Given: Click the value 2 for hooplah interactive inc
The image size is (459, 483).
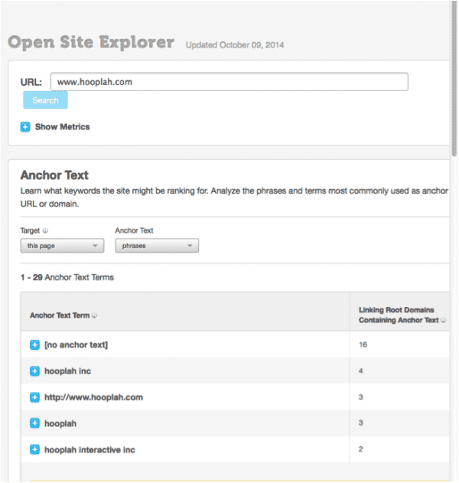Looking at the screenshot, I should (x=361, y=449).
